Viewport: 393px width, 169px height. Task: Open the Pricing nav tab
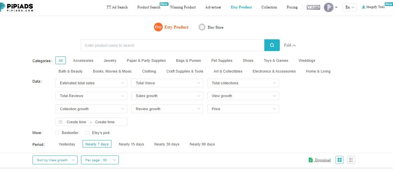tap(292, 7)
